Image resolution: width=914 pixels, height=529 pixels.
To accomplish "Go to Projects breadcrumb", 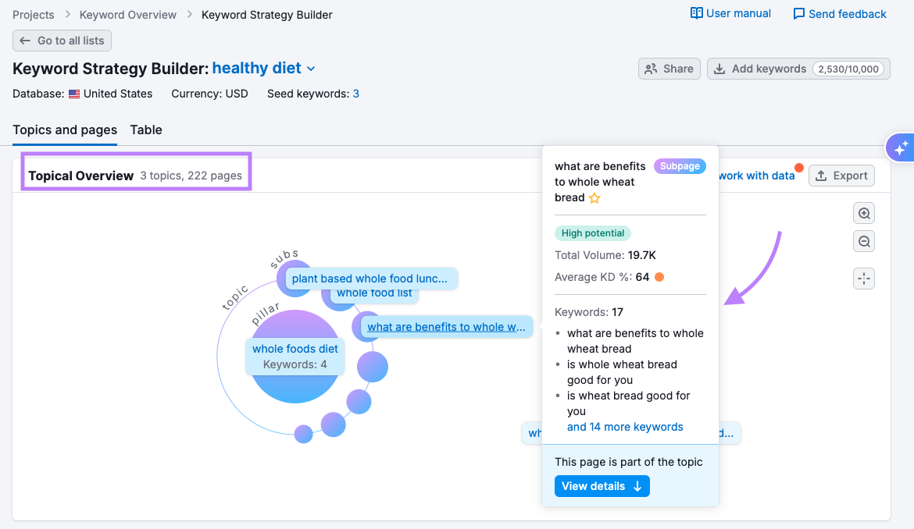I will coord(33,14).
